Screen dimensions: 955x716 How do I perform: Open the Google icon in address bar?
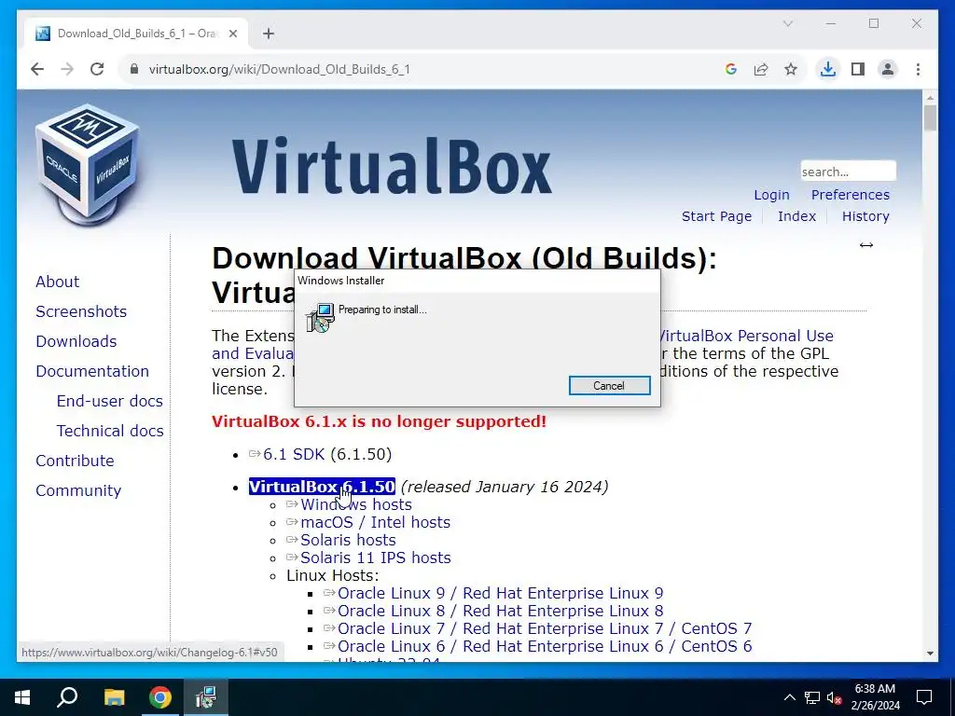pyautogui.click(x=731, y=69)
